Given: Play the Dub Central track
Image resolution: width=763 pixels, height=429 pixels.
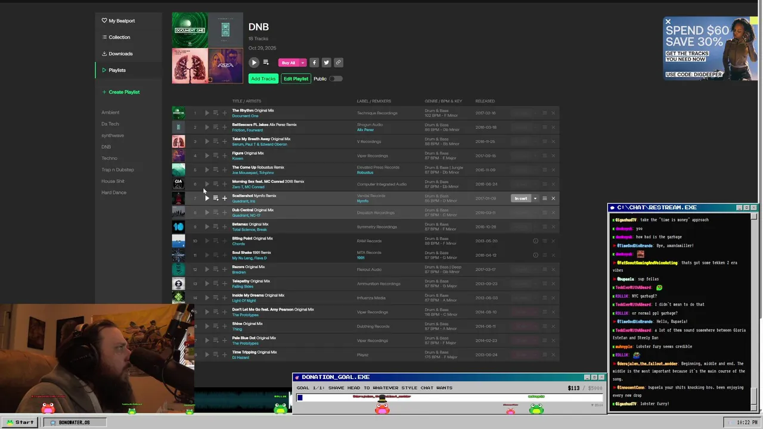Looking at the screenshot, I should (207, 213).
